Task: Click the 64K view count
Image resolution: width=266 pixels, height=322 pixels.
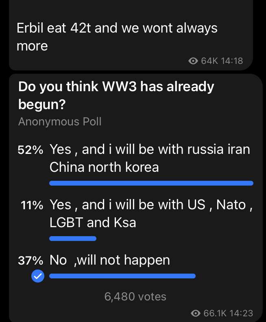Action: pyautogui.click(x=209, y=61)
